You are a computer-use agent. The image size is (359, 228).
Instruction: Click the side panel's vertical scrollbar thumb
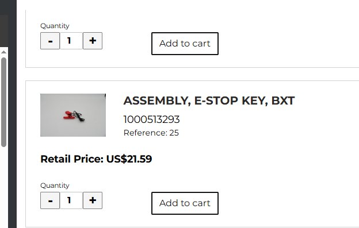[3, 102]
